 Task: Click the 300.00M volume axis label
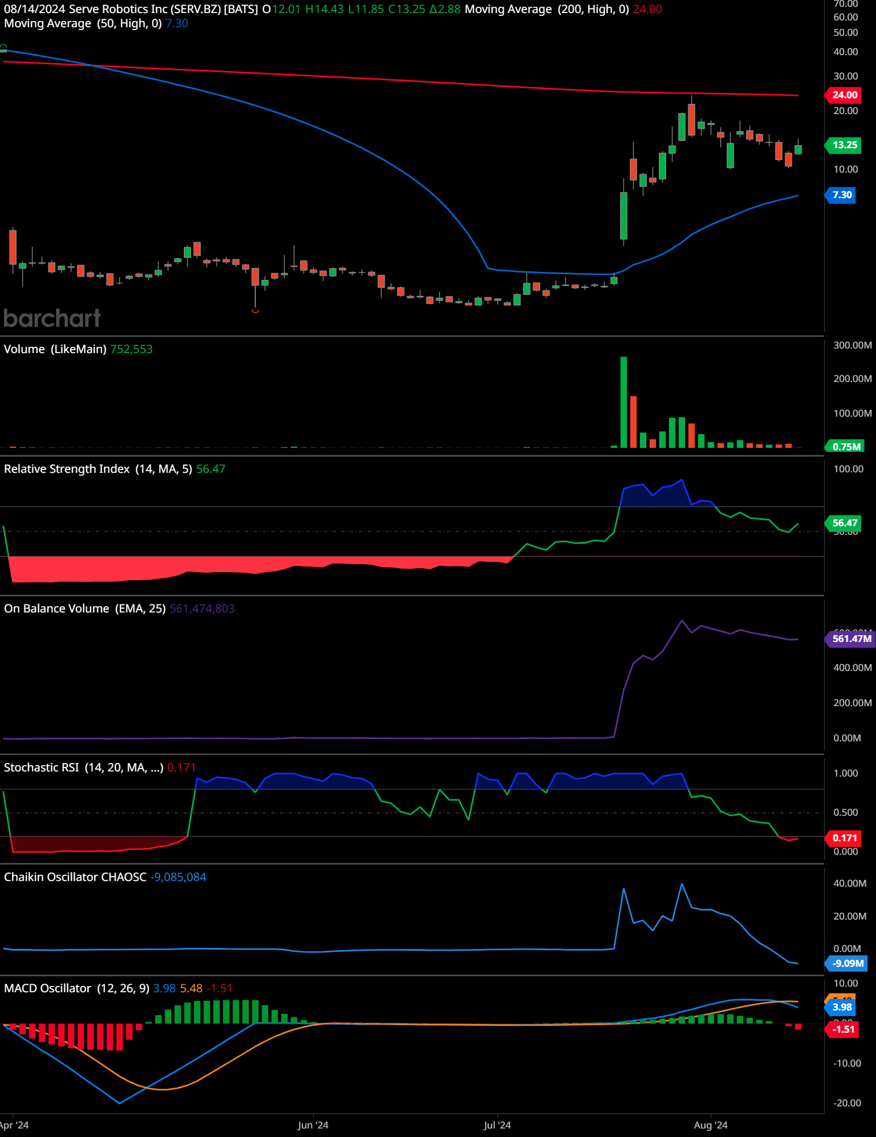pyautogui.click(x=852, y=345)
